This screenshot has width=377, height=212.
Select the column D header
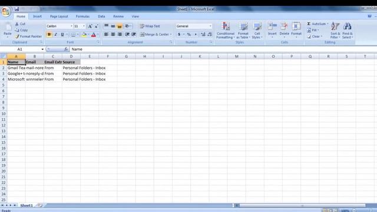[71, 57]
